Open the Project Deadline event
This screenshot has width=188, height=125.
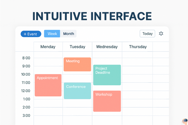point(107,75)
